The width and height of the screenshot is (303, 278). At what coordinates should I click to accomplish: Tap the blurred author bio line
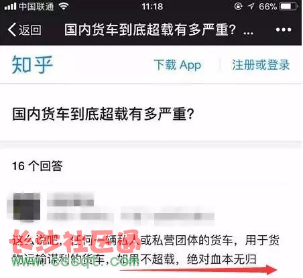[131, 216]
